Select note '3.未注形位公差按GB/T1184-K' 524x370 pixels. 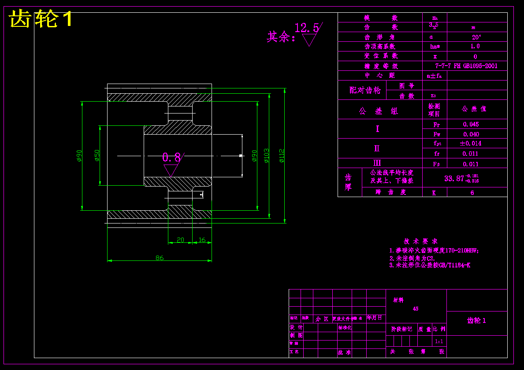pyautogui.click(x=430, y=265)
